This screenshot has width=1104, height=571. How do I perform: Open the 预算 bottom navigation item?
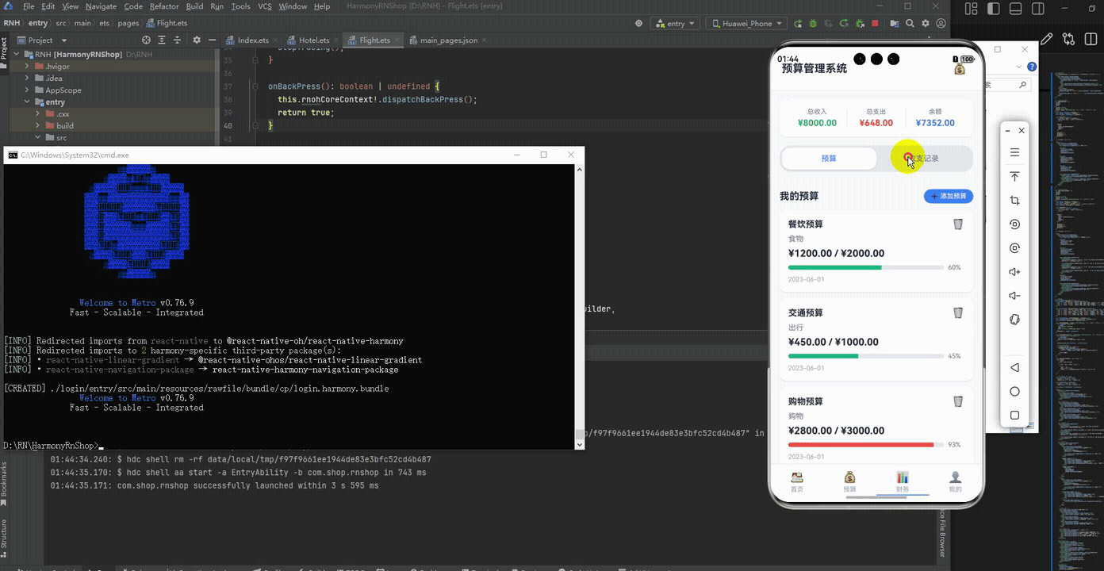click(850, 482)
